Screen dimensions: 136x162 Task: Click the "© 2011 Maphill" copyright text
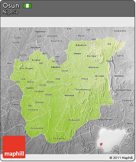pos(121,158)
